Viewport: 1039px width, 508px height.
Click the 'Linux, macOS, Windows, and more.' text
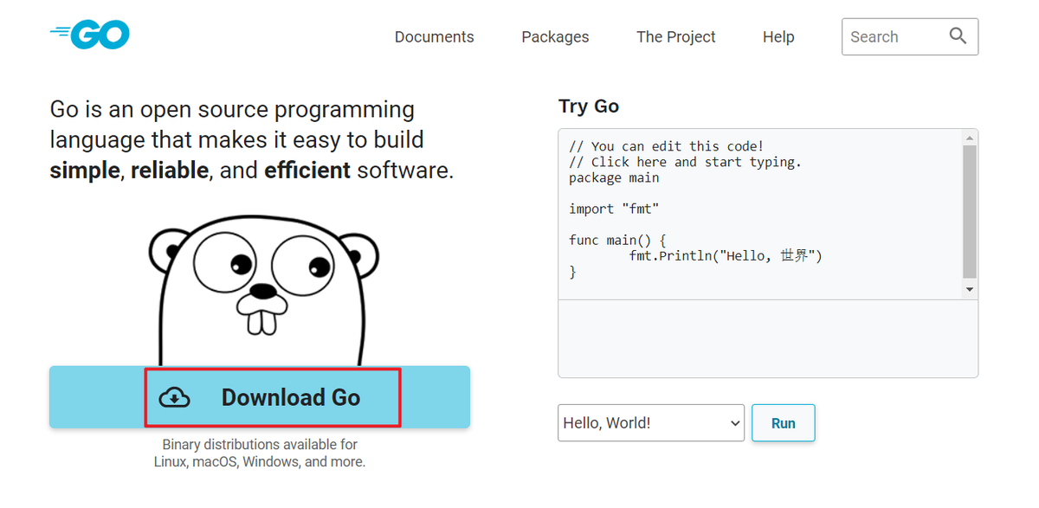(x=260, y=462)
